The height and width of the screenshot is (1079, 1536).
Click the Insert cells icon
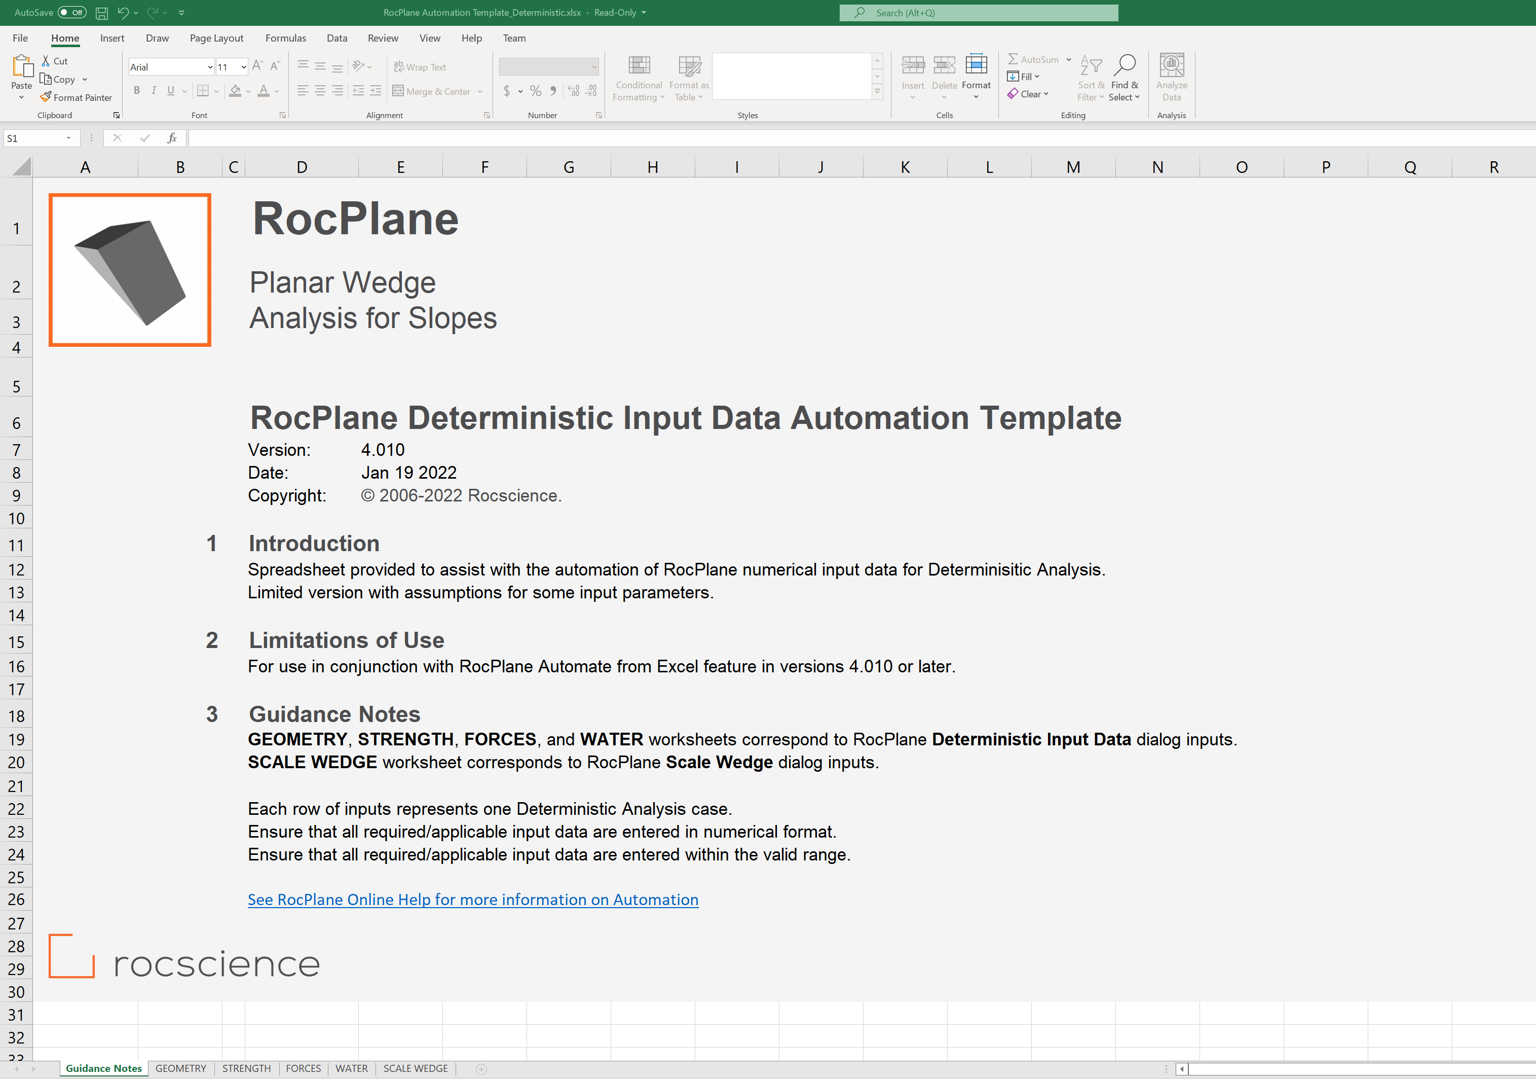click(x=913, y=65)
